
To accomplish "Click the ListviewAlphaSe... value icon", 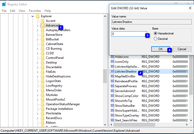I will coord(112,66).
